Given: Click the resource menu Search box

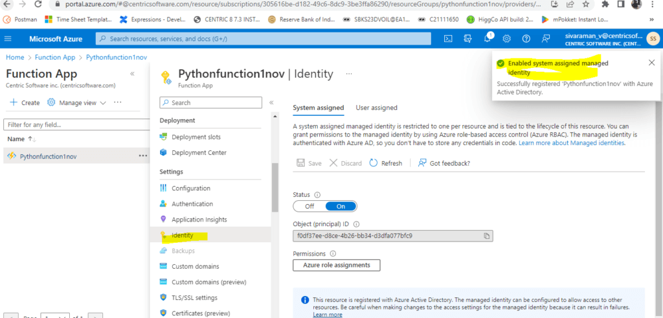Looking at the screenshot, I should pos(211,102).
